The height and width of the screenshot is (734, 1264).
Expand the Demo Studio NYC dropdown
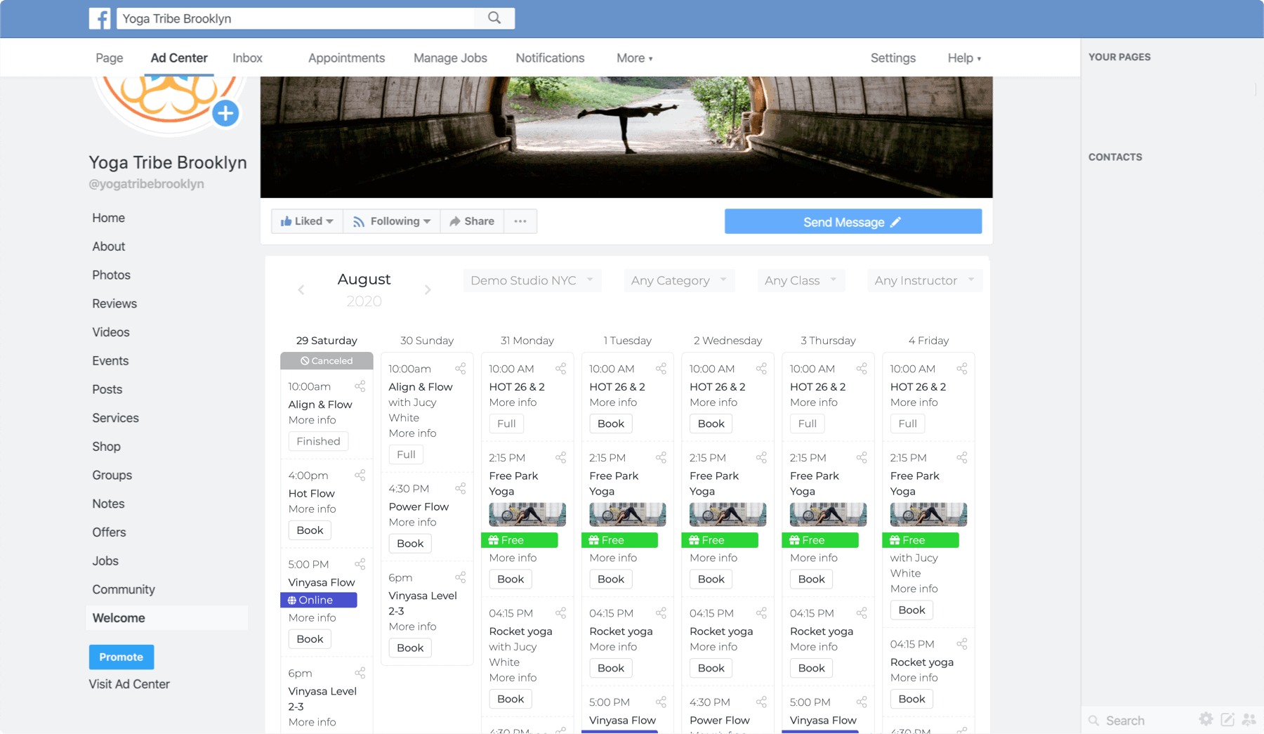tap(532, 280)
